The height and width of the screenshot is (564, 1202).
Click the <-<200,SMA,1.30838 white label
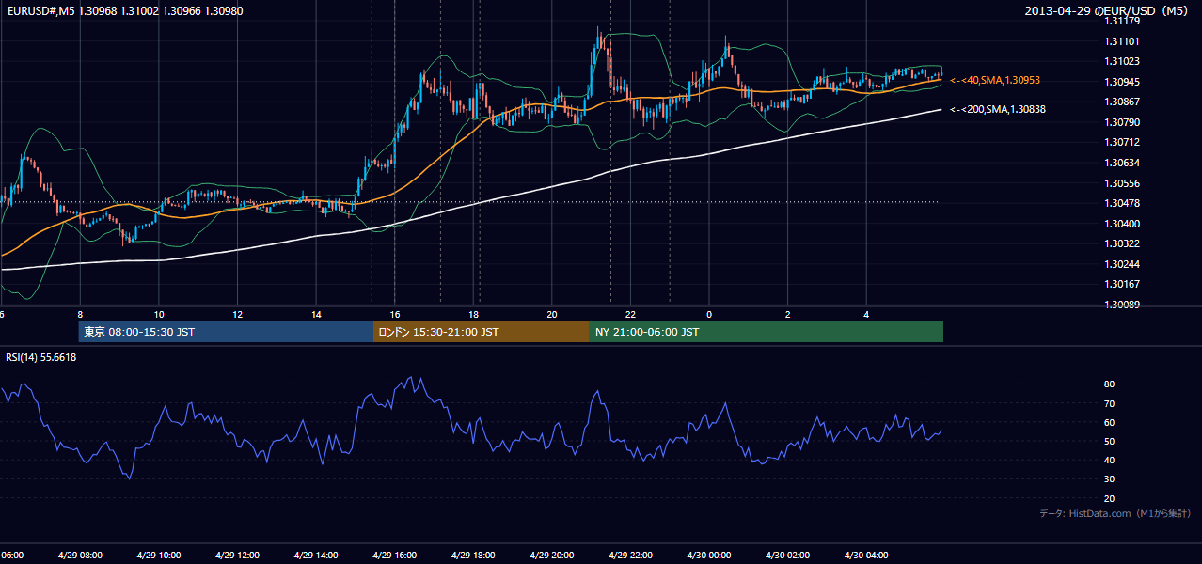[x=998, y=109]
